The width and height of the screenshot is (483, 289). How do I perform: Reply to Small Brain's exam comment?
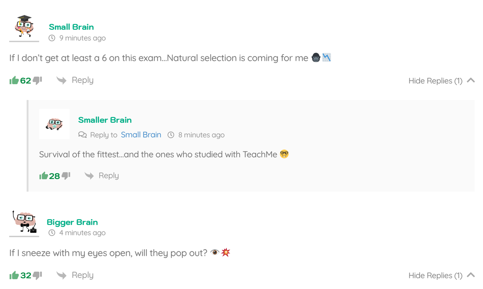coord(82,80)
